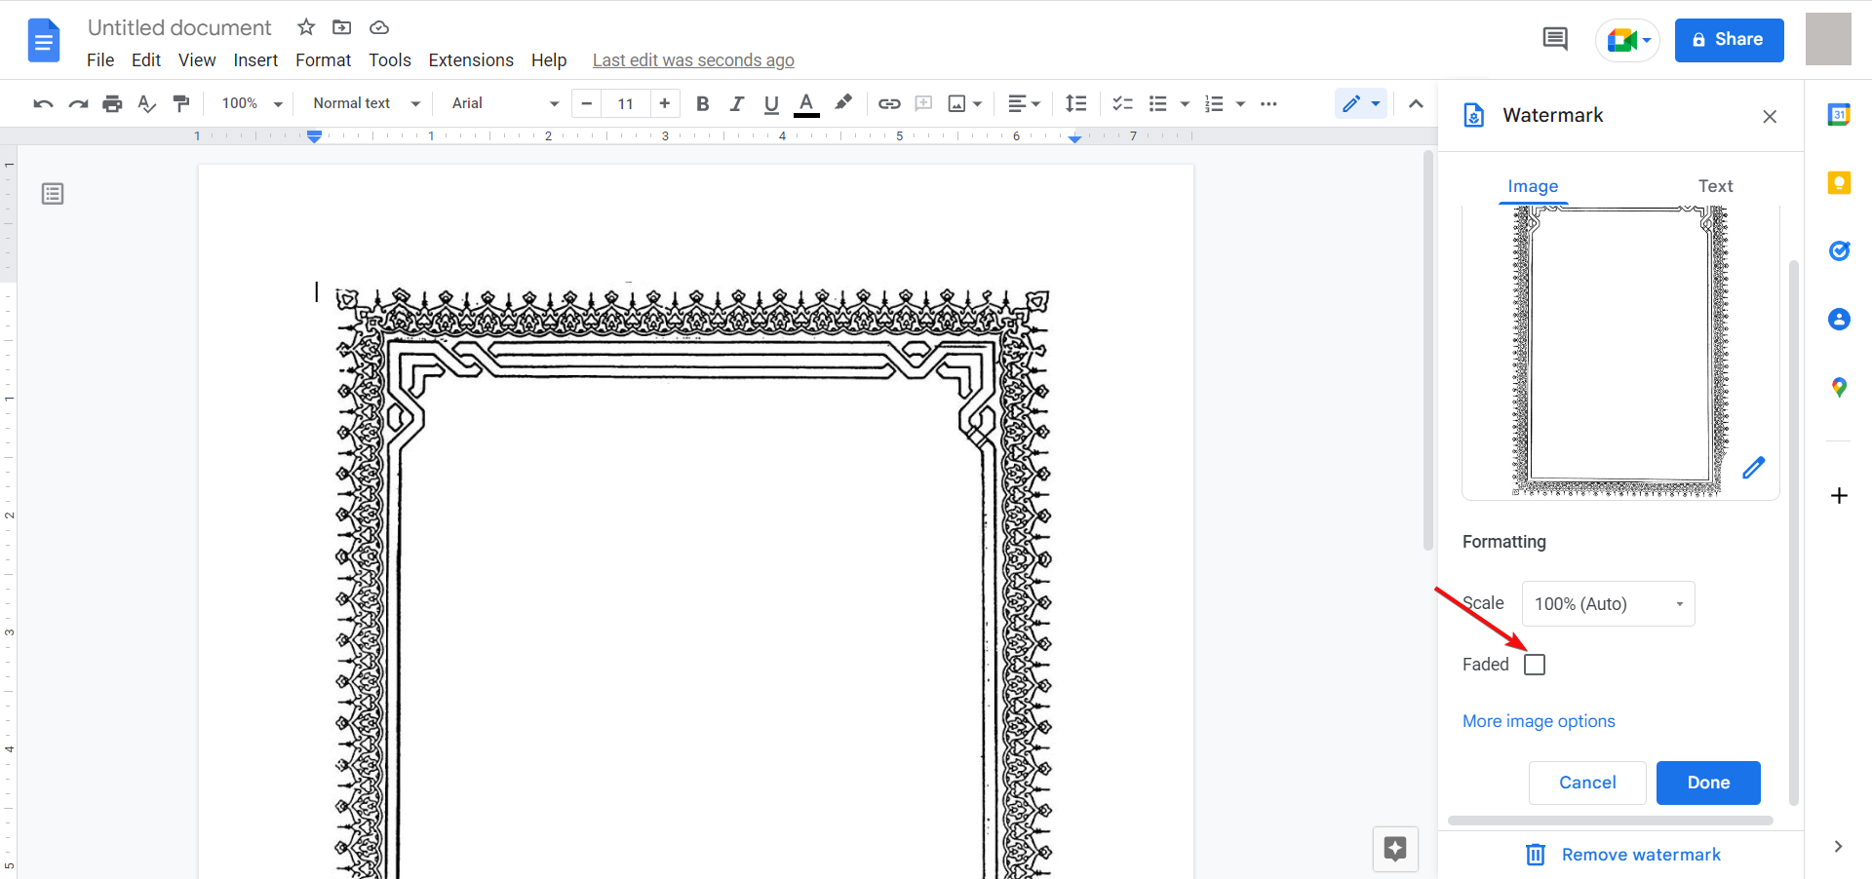Click the bulleted list icon
Viewport: 1872px width, 879px height.
(1158, 103)
